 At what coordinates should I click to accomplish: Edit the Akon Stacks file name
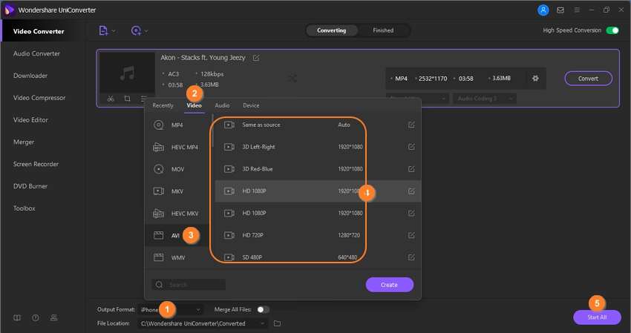coord(256,58)
